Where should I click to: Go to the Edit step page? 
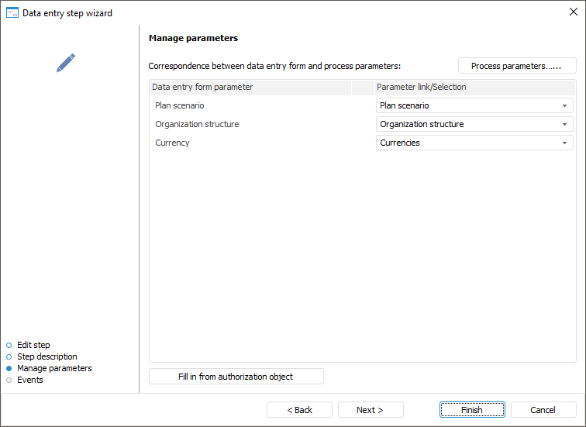33,345
